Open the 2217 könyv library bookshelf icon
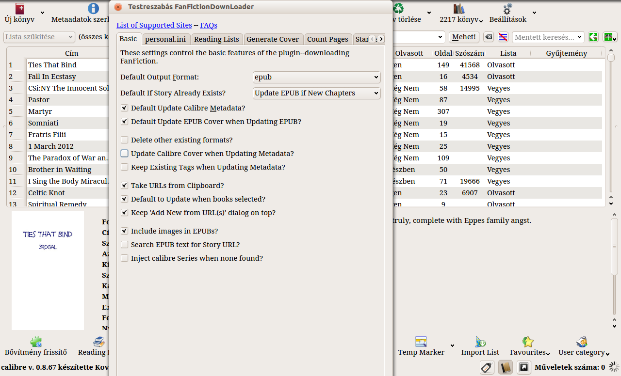Image resolution: width=621 pixels, height=376 pixels. click(459, 8)
